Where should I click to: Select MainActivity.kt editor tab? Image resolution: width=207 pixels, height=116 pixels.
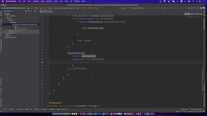46,11
